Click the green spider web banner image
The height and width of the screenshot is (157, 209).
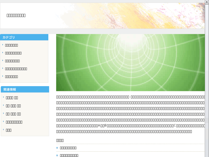(x=130, y=63)
